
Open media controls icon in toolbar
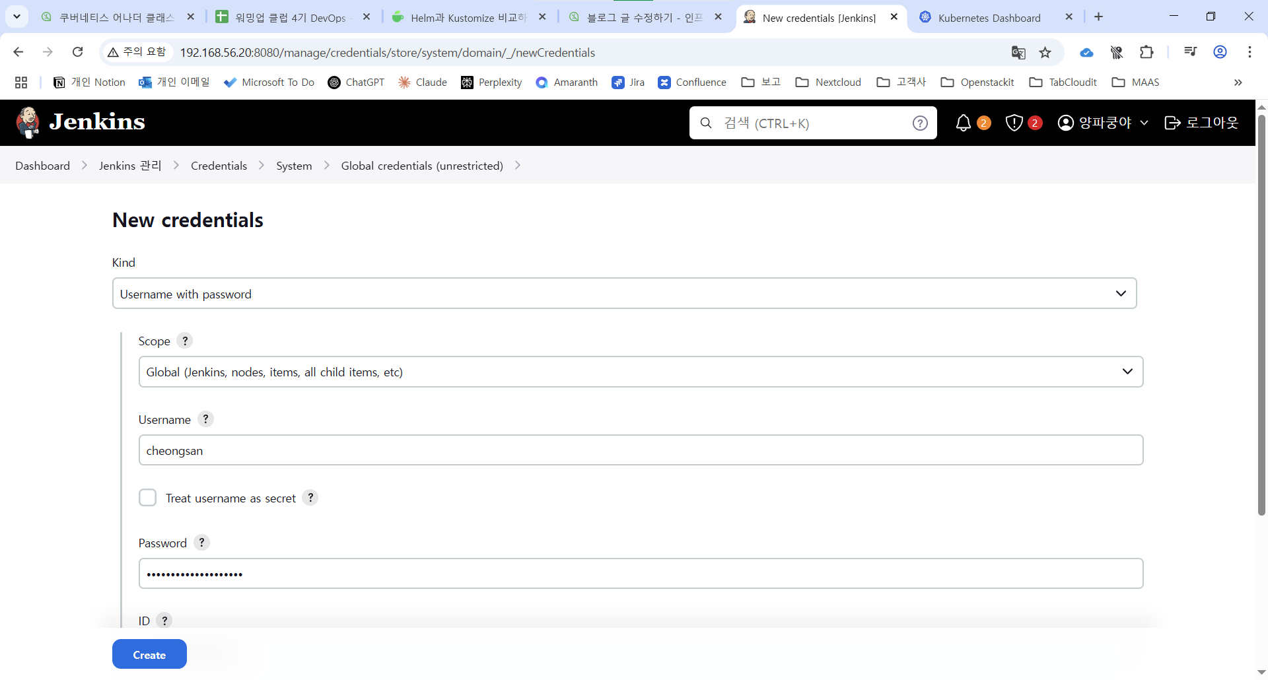(x=1190, y=52)
